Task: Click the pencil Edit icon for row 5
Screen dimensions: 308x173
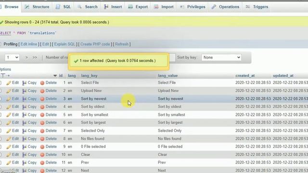Action: [x=9, y=115]
